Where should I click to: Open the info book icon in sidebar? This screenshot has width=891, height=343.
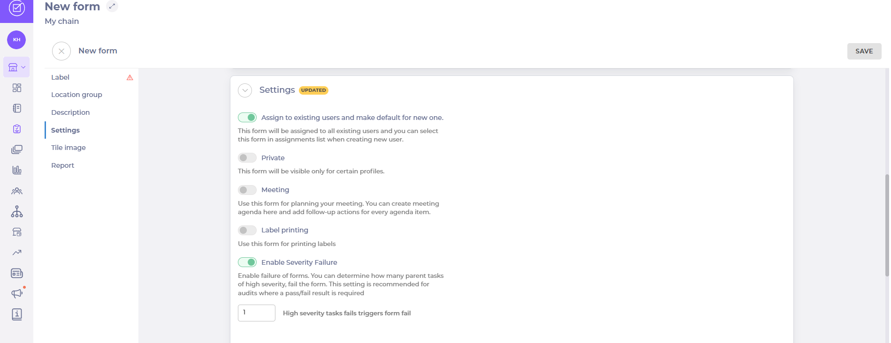point(17,314)
